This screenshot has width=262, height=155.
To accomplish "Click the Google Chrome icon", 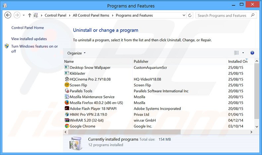I will point(67,126).
